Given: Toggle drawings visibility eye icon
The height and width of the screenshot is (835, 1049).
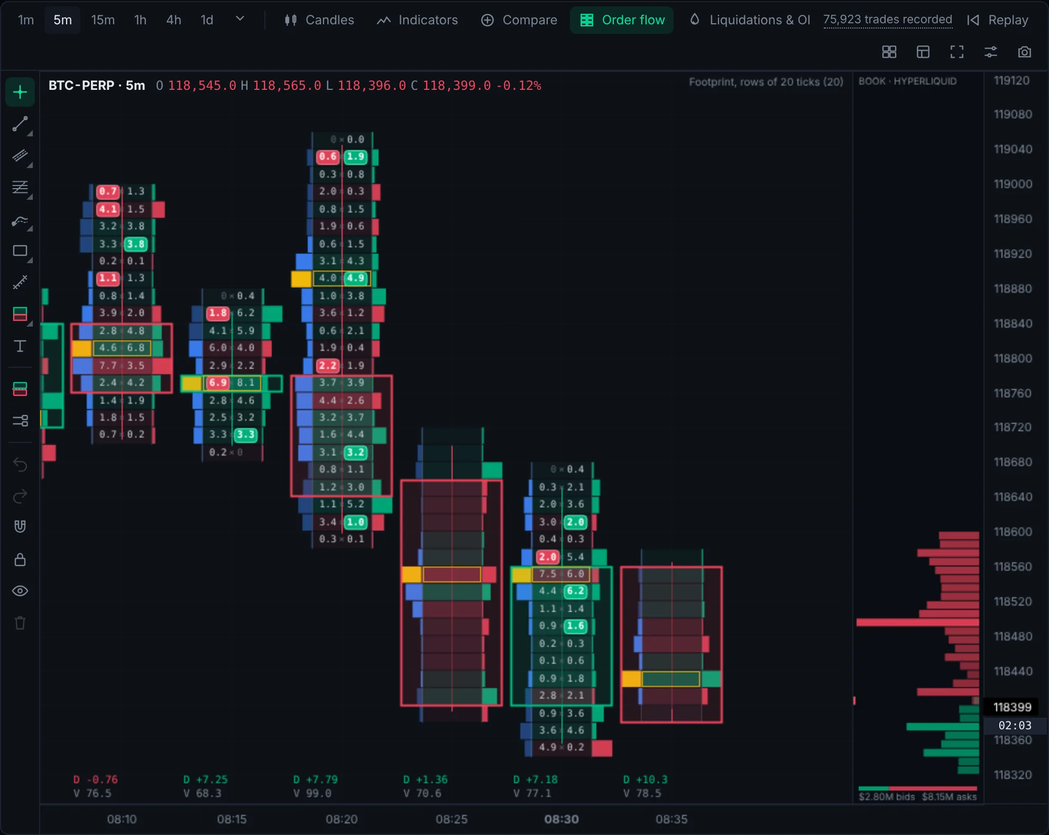Looking at the screenshot, I should click(x=20, y=591).
